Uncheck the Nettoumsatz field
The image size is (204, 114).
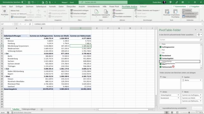click(161, 67)
